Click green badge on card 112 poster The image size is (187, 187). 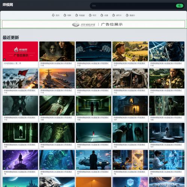pos(114,87)
